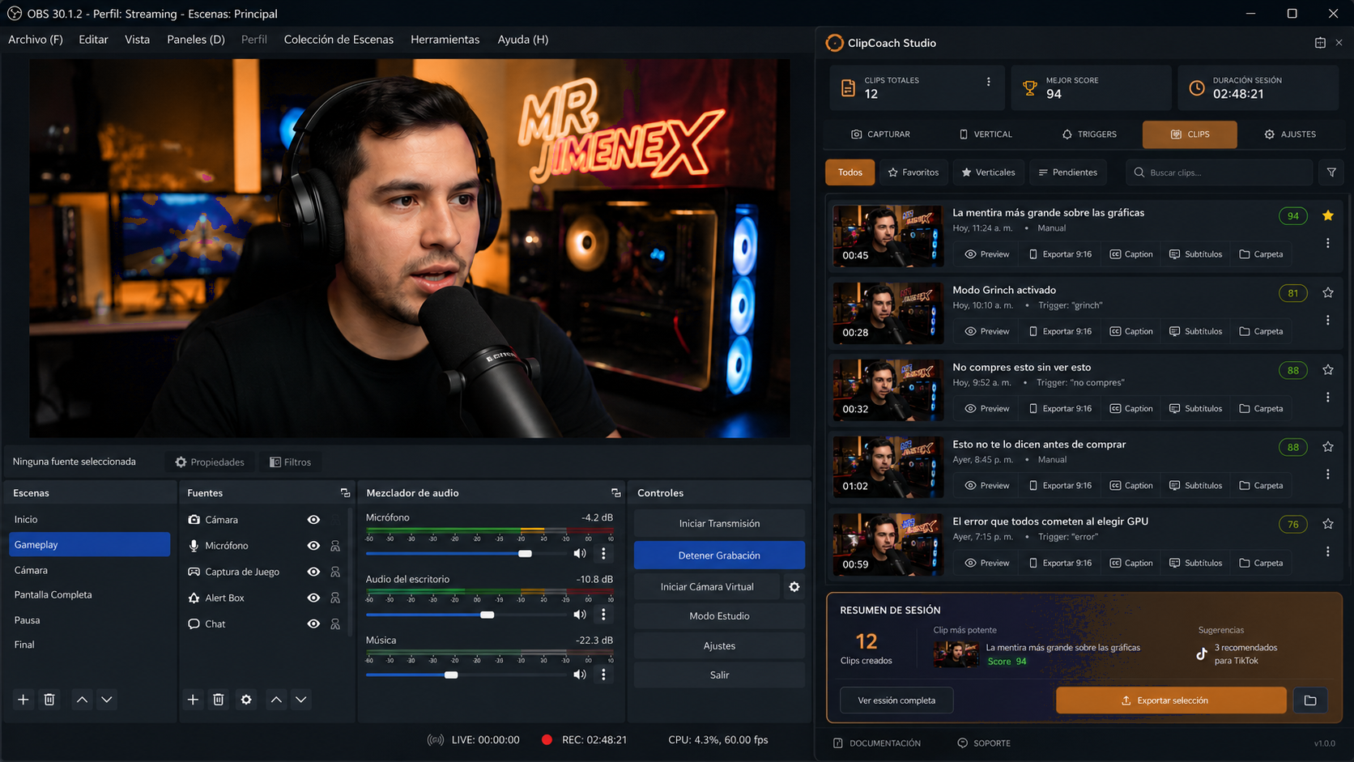This screenshot has height=762, width=1354.
Task: Open more options for La mentira clip
Action: (1328, 243)
